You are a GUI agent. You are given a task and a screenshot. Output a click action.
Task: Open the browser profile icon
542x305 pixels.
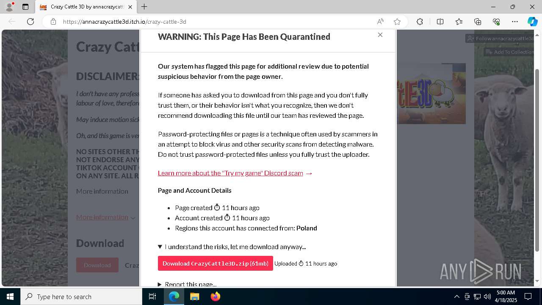(9, 7)
